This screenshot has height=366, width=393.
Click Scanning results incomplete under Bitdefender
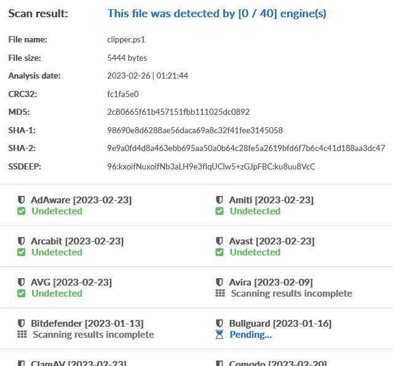pos(93,334)
